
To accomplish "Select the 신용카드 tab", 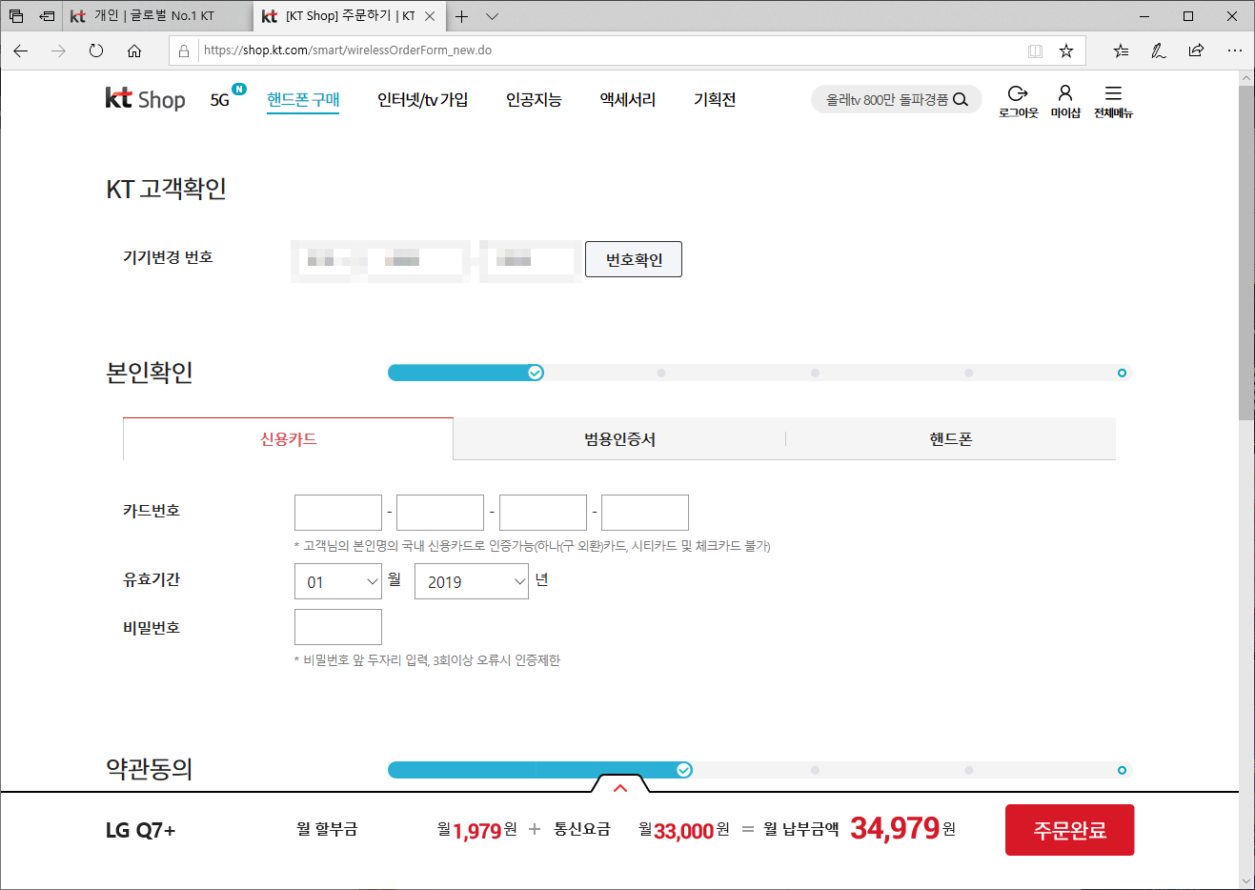I will (x=288, y=439).
